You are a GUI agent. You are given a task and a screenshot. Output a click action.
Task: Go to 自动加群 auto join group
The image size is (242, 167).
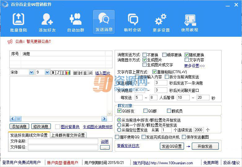[76, 22]
